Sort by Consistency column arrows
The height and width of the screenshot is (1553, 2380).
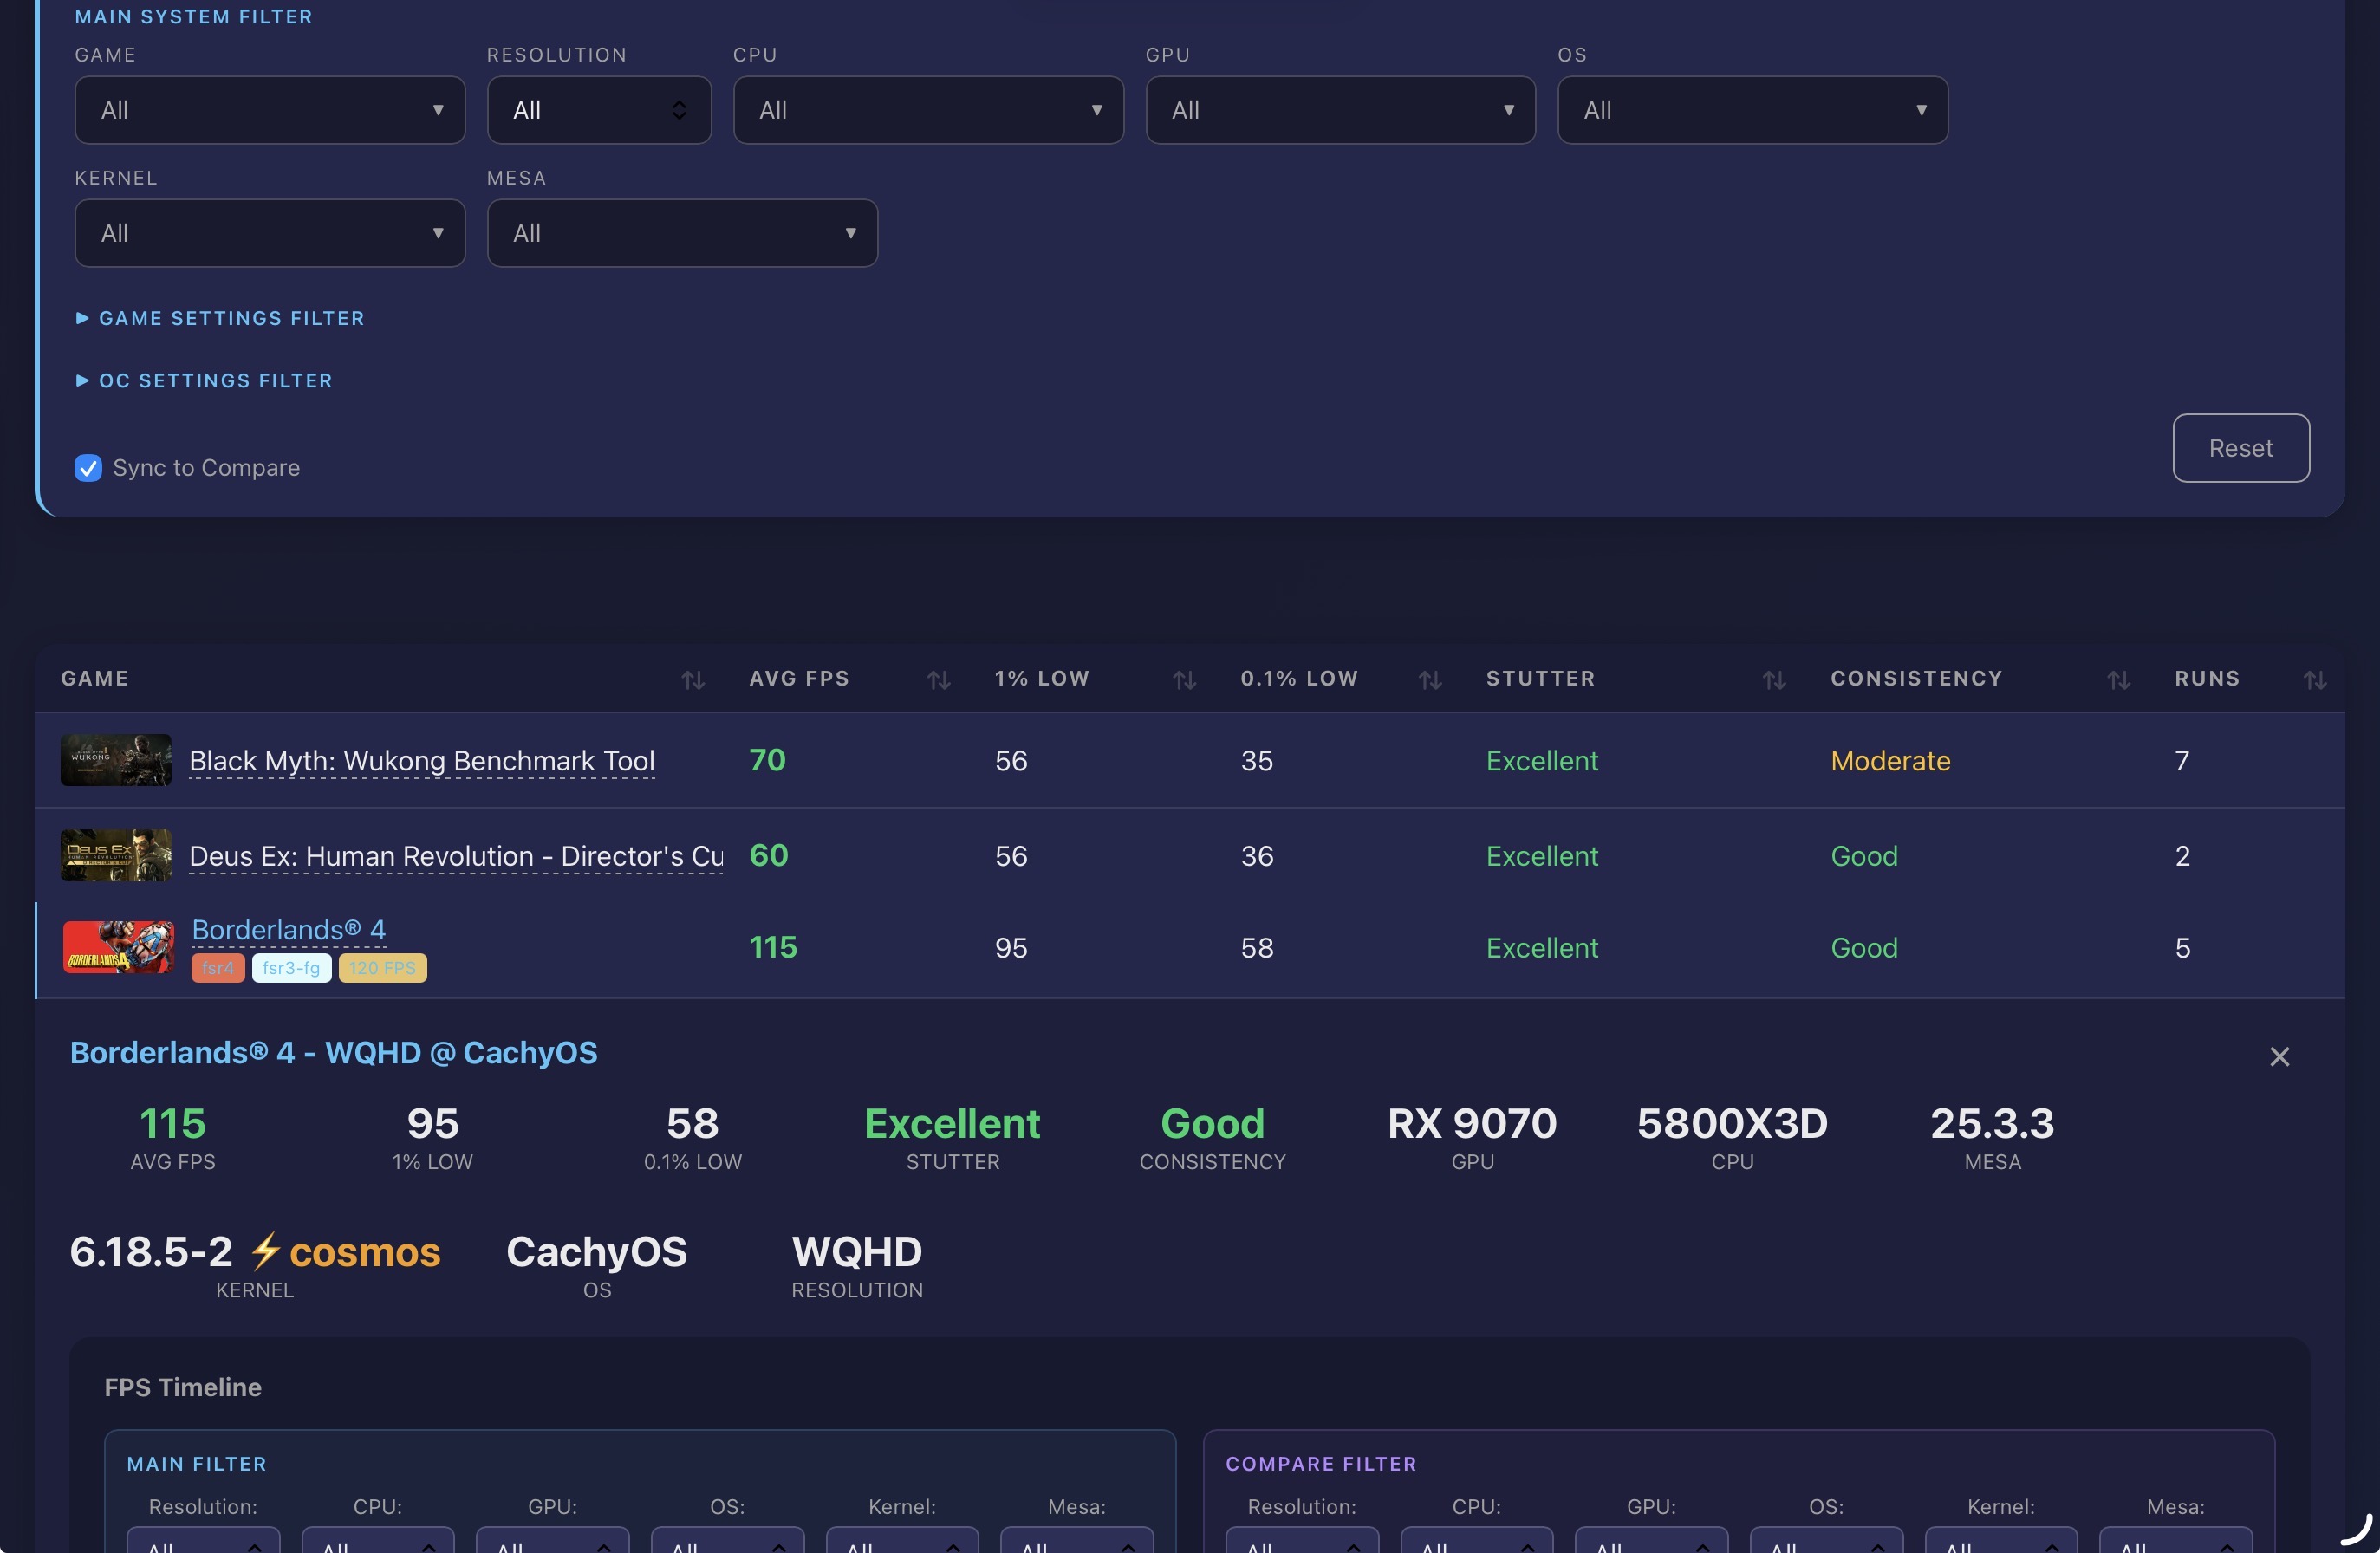pos(2118,680)
